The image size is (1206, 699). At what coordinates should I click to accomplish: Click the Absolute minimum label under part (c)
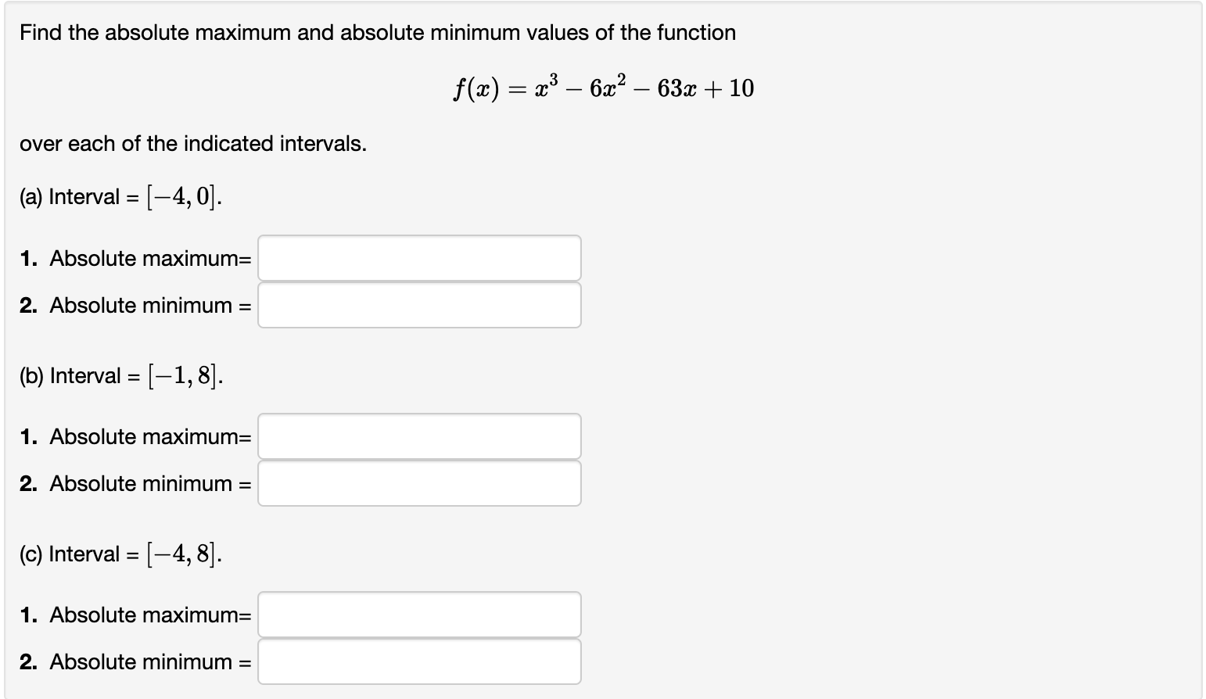point(149,661)
